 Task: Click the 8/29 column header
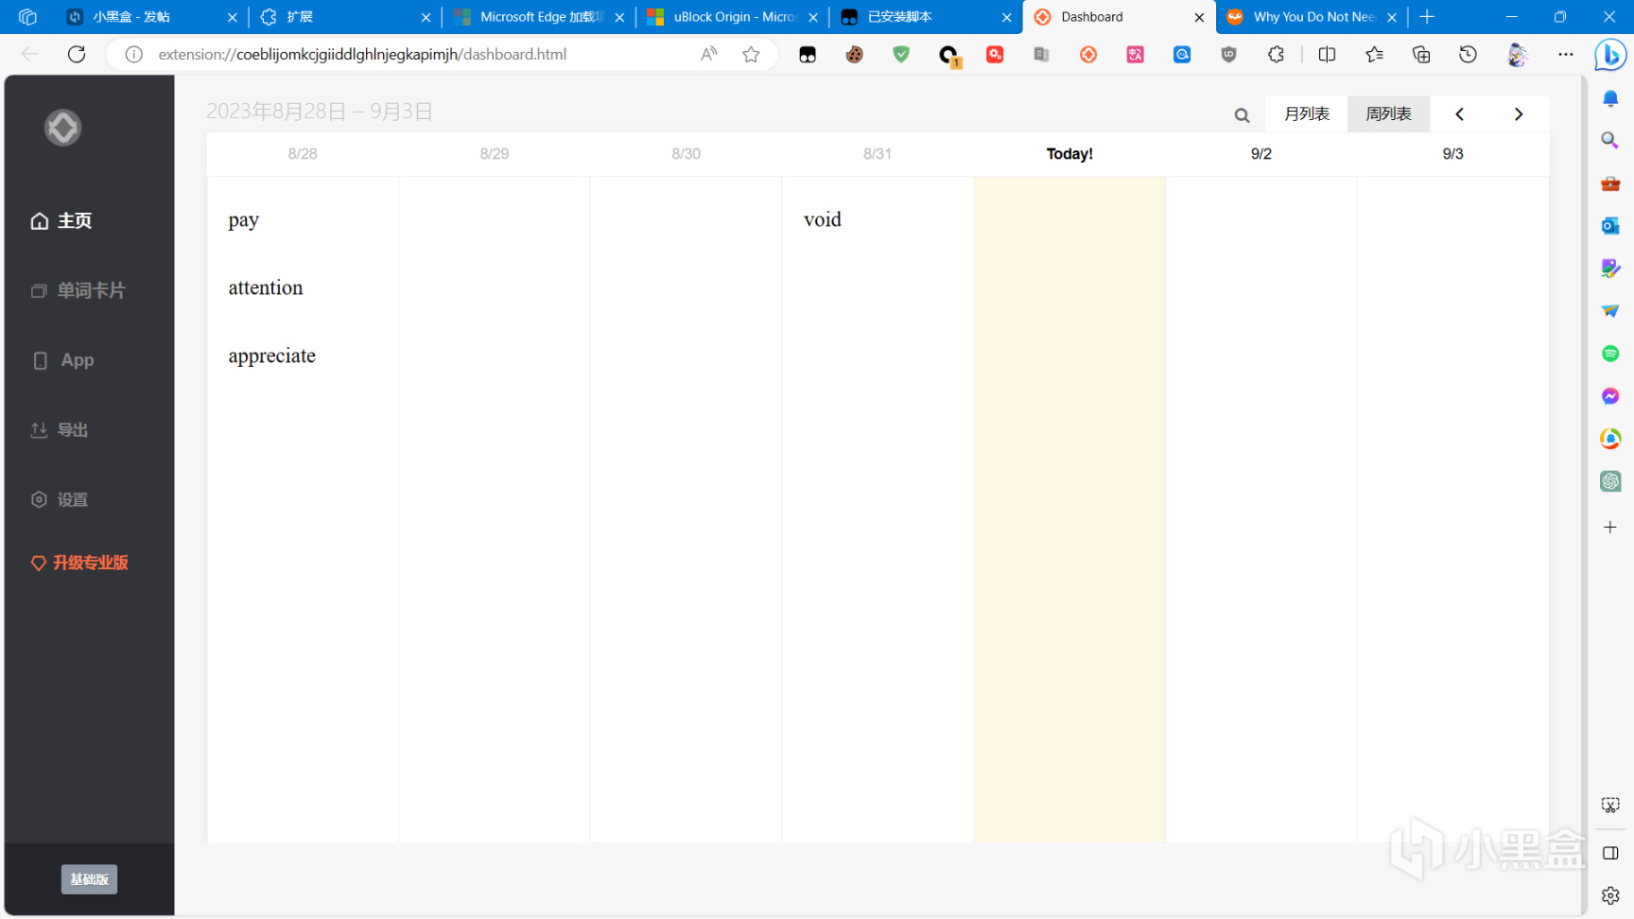tap(495, 154)
